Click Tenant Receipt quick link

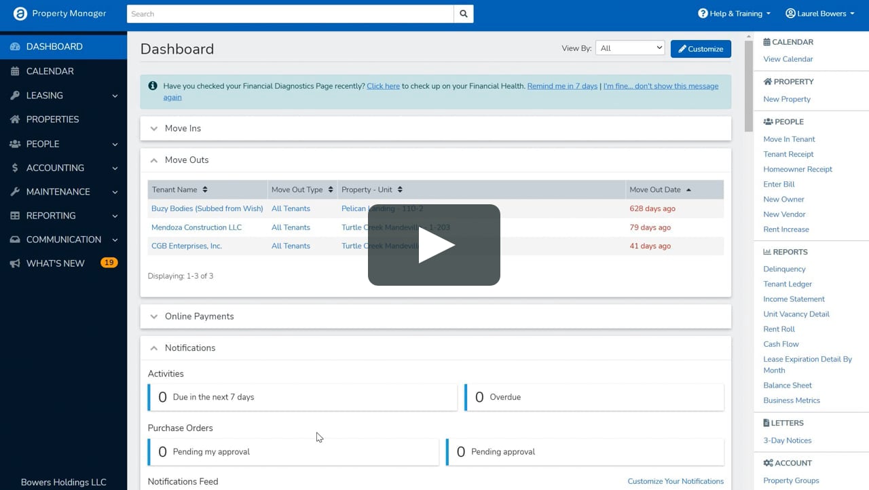point(788,154)
